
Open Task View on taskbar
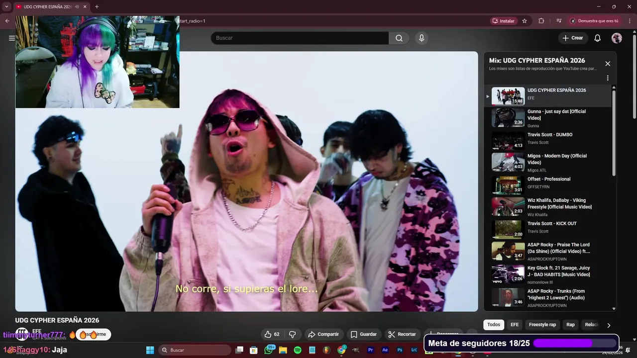pyautogui.click(x=239, y=350)
